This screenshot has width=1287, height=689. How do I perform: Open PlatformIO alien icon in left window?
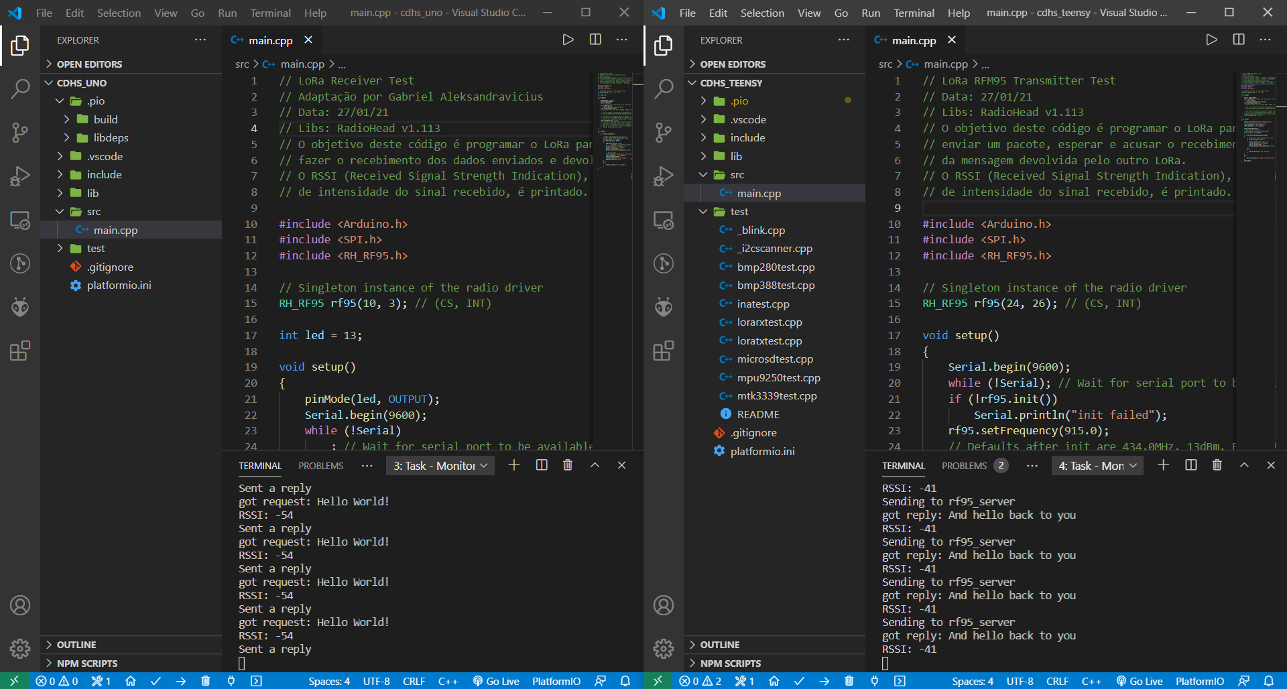20,308
